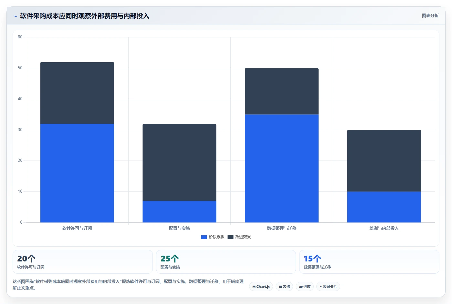
Task: Toggle the 改进效果 legend item
Action: [239, 237]
